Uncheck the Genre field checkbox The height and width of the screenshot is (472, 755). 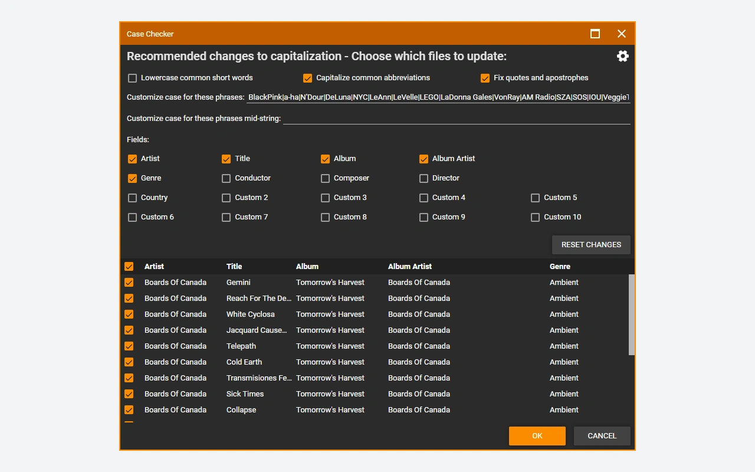[132, 178]
